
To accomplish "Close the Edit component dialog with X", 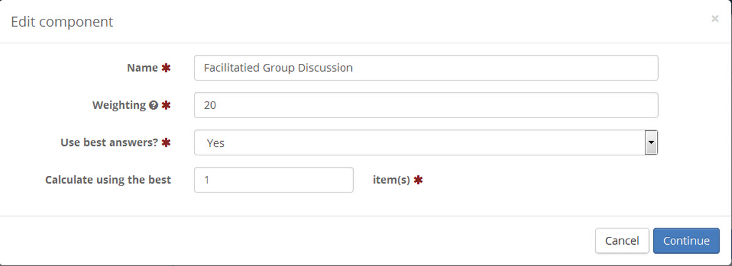I will (714, 19).
